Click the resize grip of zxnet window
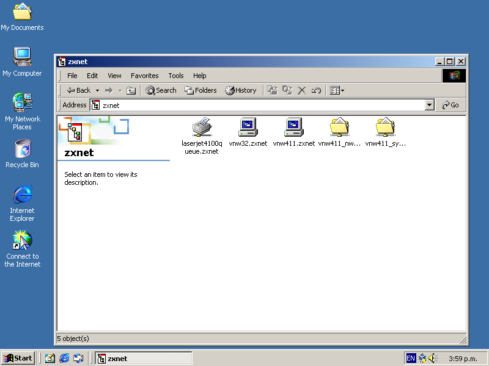The width and height of the screenshot is (489, 366). pyautogui.click(x=463, y=340)
